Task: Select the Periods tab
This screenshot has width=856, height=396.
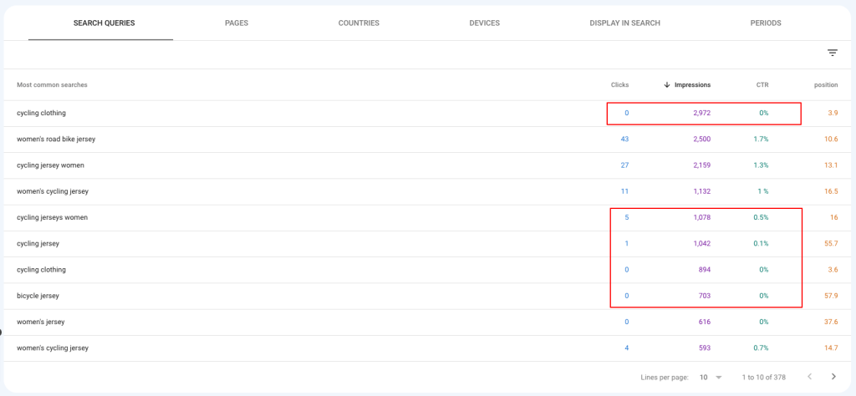Action: coord(766,23)
